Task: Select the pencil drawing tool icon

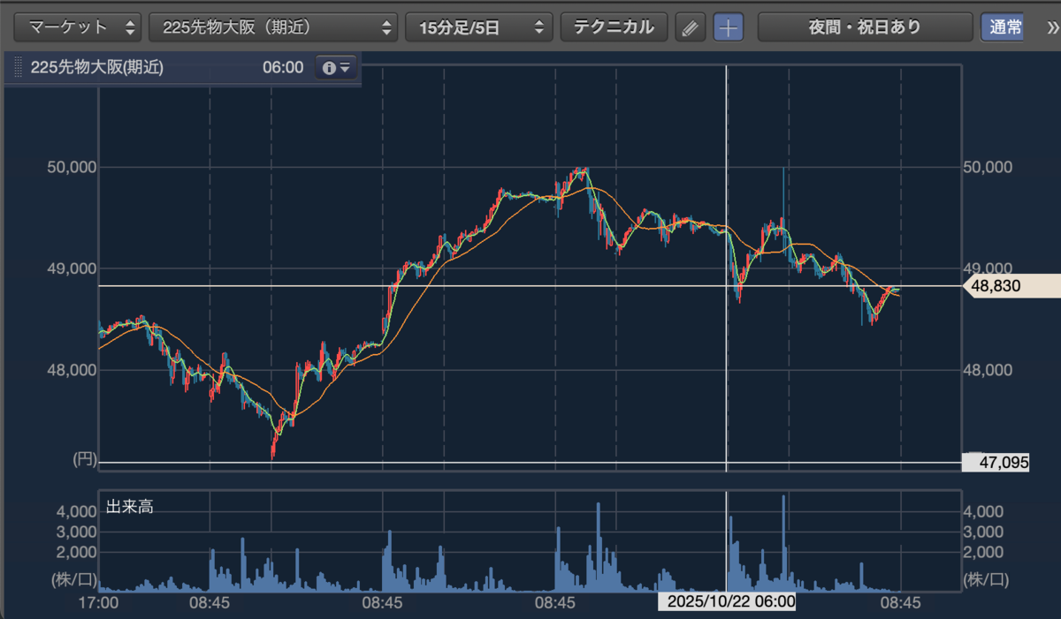Action: click(691, 27)
